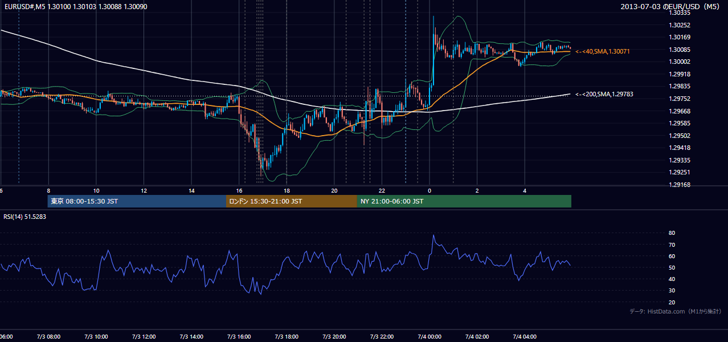Click the white 200 SMA 1.29783 label

click(604, 94)
